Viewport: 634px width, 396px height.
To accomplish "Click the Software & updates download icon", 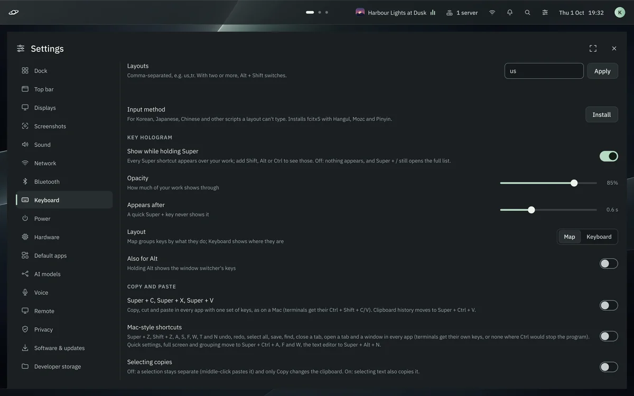I will 25,348.
